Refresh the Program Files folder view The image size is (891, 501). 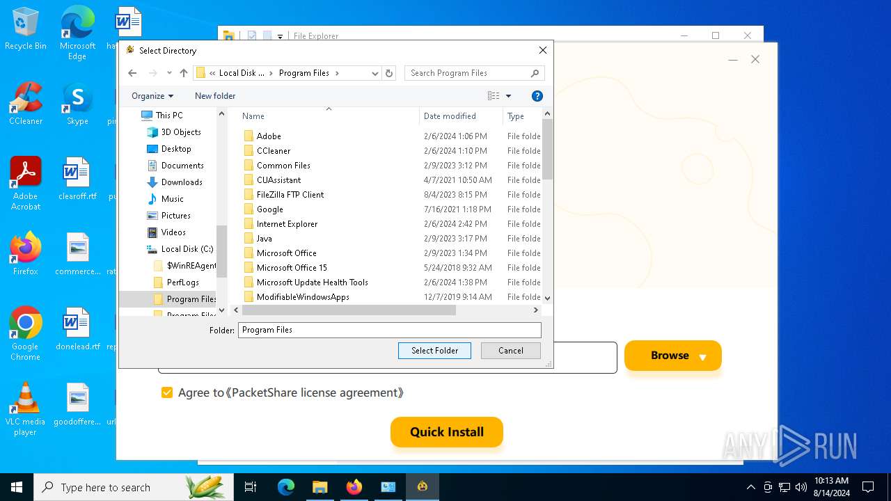389,73
